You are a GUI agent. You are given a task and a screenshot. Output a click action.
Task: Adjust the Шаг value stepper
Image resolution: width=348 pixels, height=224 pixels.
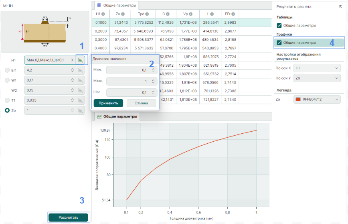pos(153,92)
